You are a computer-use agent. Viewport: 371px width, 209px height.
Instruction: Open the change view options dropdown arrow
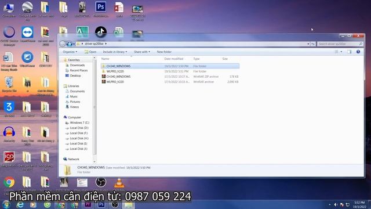click(341, 52)
